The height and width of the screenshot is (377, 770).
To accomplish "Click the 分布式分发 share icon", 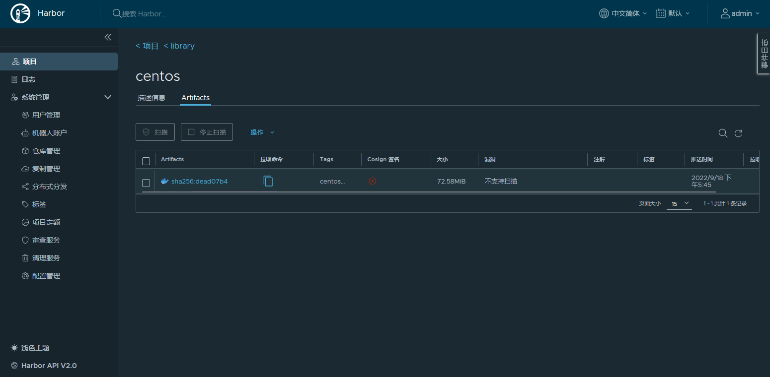I will [25, 187].
